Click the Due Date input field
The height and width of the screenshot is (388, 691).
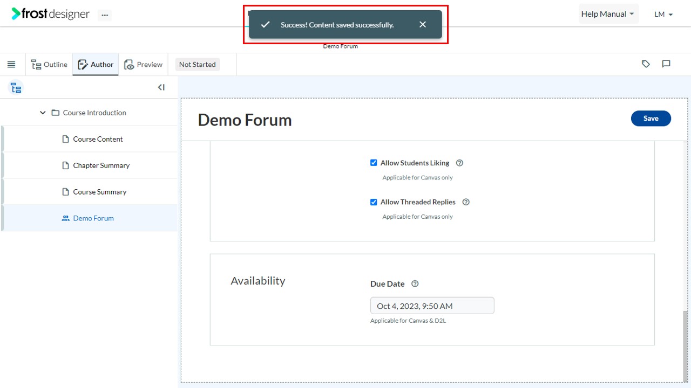coord(432,306)
